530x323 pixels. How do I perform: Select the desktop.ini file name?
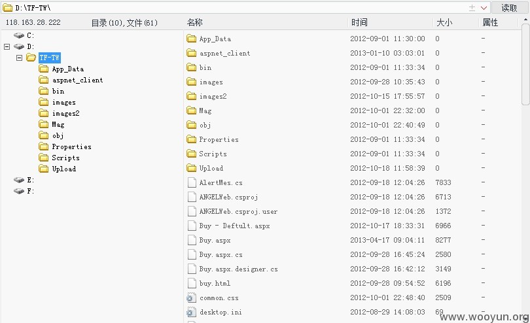221,312
